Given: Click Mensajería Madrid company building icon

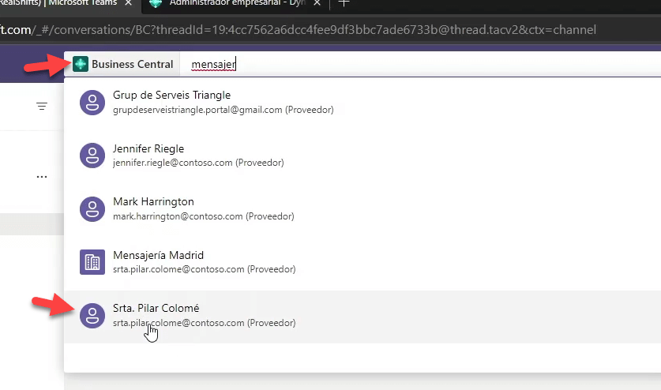Looking at the screenshot, I should tap(92, 262).
